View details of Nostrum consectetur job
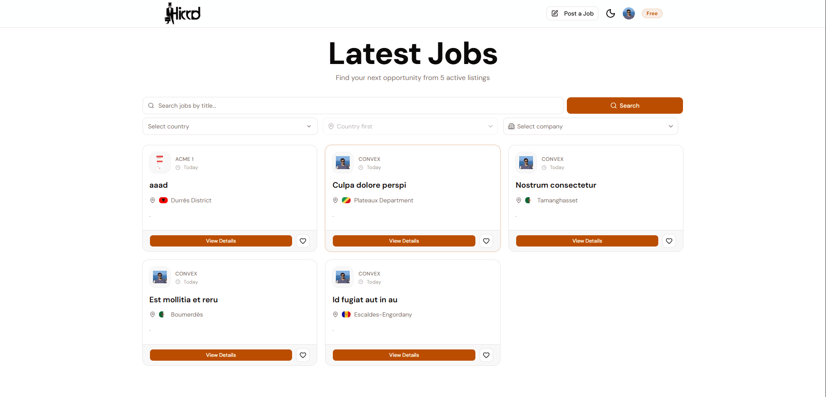Viewport: 826px width, 397px height. tap(587, 241)
